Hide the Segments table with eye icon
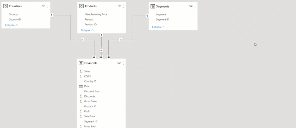The height and width of the screenshot is (128, 296). 191,6
